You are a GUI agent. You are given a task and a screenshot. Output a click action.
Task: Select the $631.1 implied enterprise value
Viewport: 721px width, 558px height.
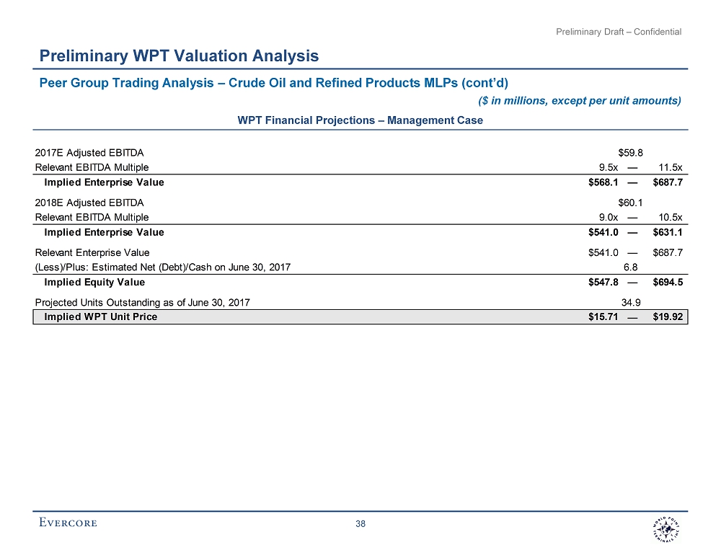click(667, 232)
